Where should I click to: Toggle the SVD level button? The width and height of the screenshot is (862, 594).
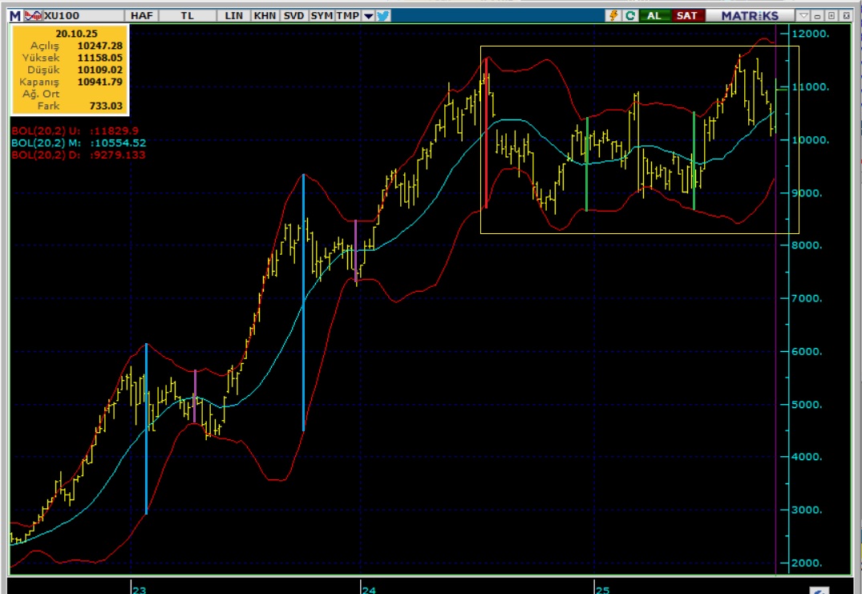point(293,15)
